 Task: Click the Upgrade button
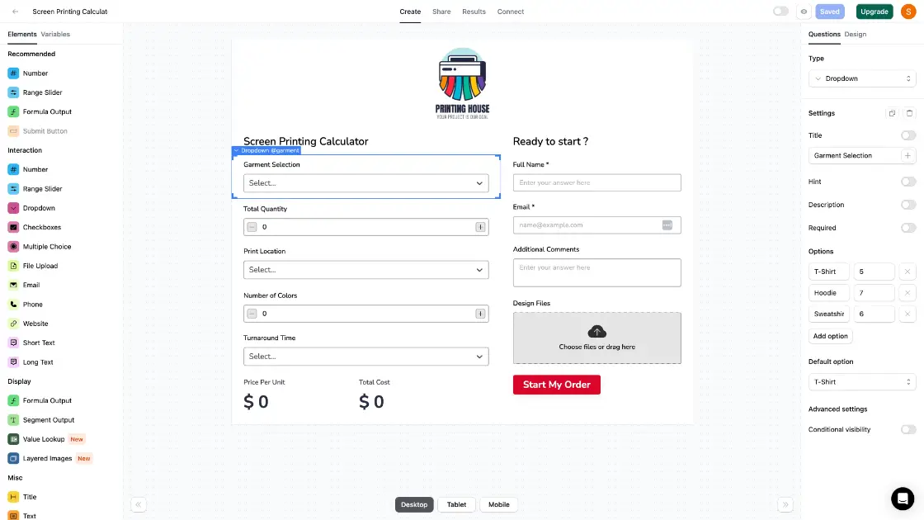click(x=874, y=11)
